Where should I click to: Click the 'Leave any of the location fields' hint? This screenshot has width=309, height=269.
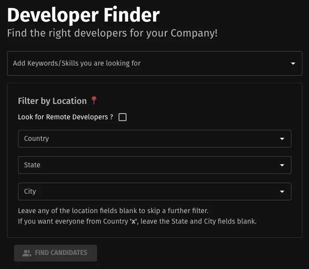click(x=113, y=211)
